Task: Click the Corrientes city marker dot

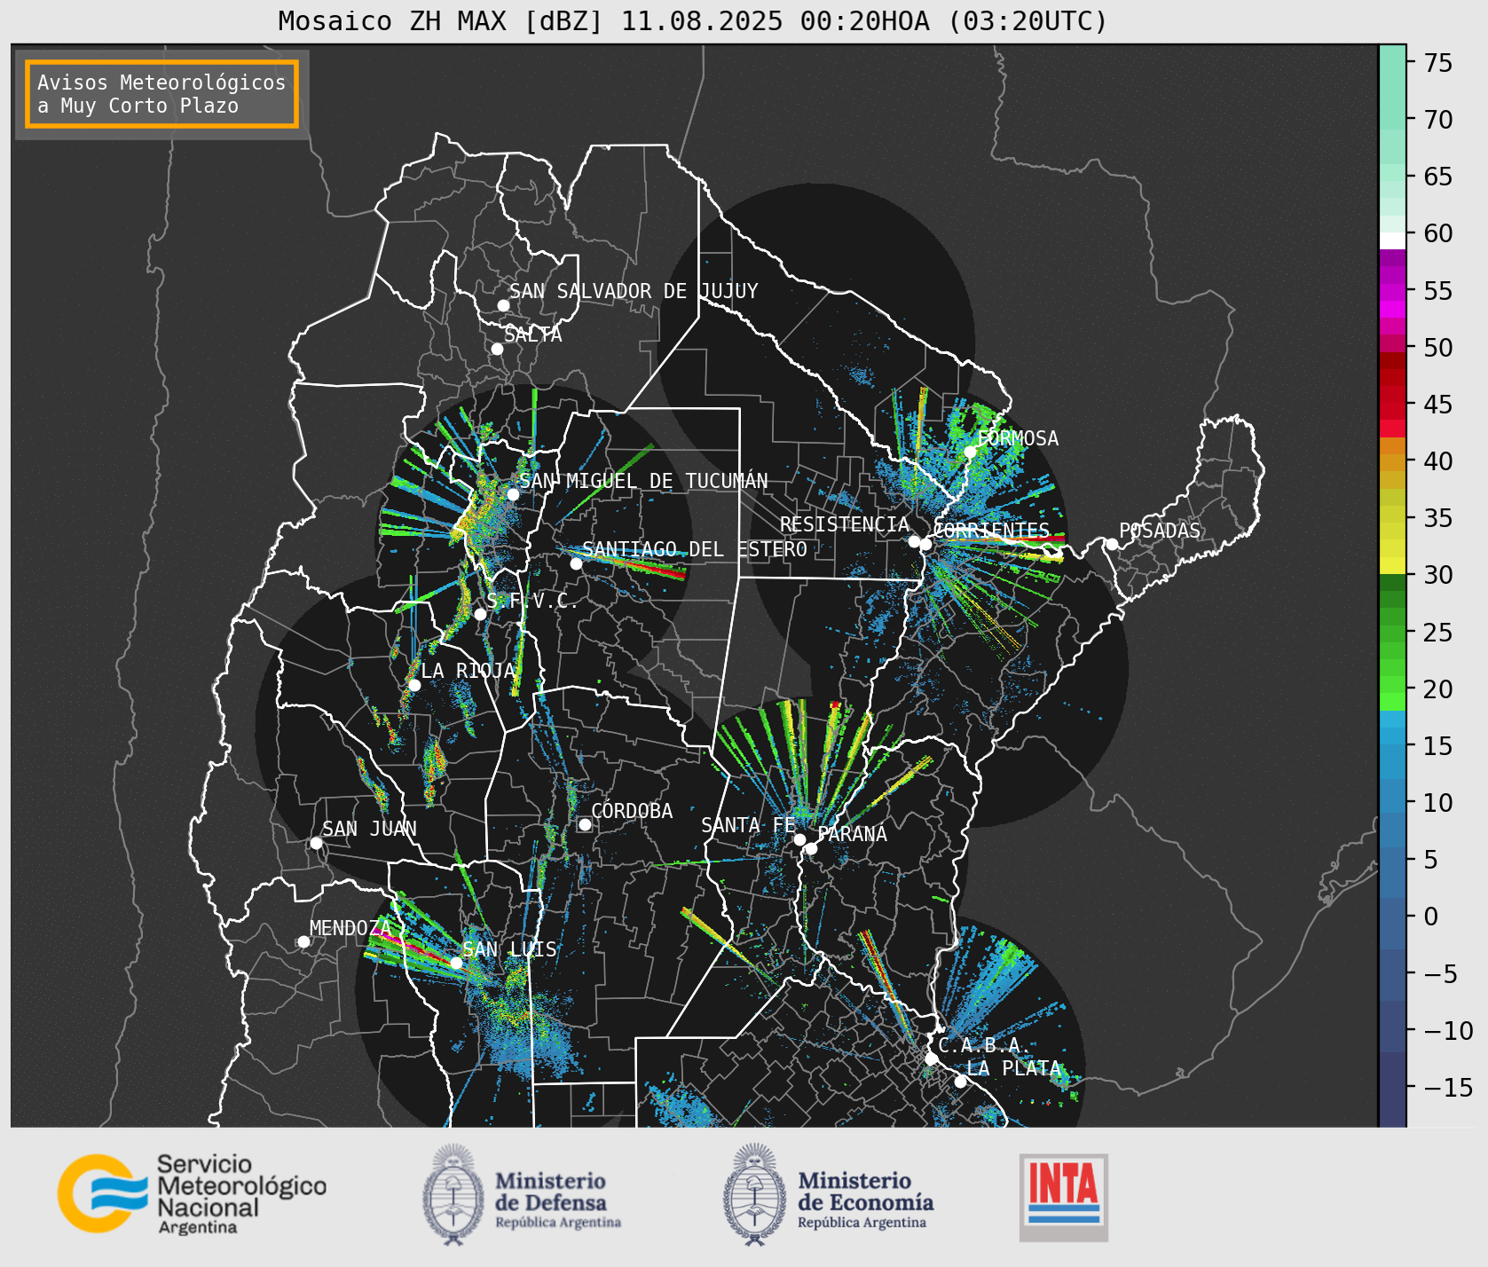Action: pos(925,544)
